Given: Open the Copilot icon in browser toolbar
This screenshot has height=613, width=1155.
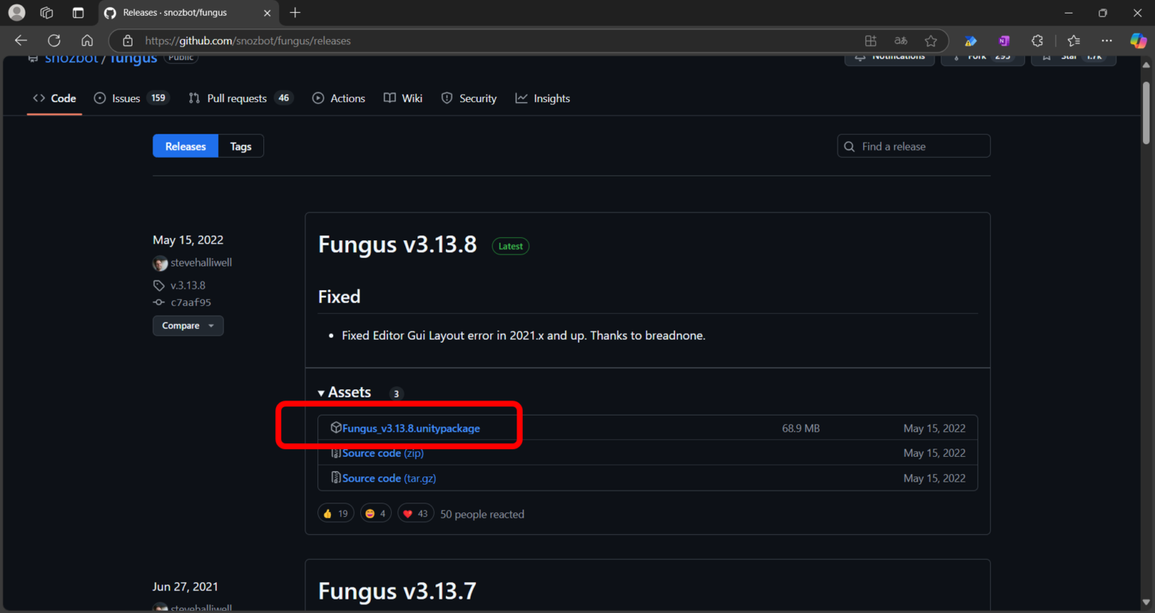Looking at the screenshot, I should tap(1137, 41).
